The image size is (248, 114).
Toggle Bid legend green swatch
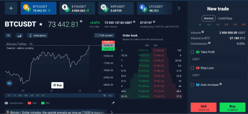click(x=43, y=103)
